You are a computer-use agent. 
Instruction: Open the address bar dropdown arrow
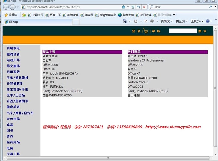click(128, 7)
